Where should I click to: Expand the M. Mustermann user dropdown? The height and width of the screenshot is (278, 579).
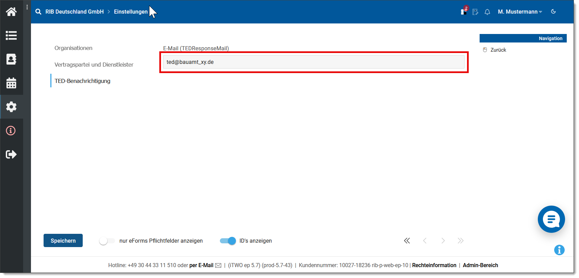point(520,12)
